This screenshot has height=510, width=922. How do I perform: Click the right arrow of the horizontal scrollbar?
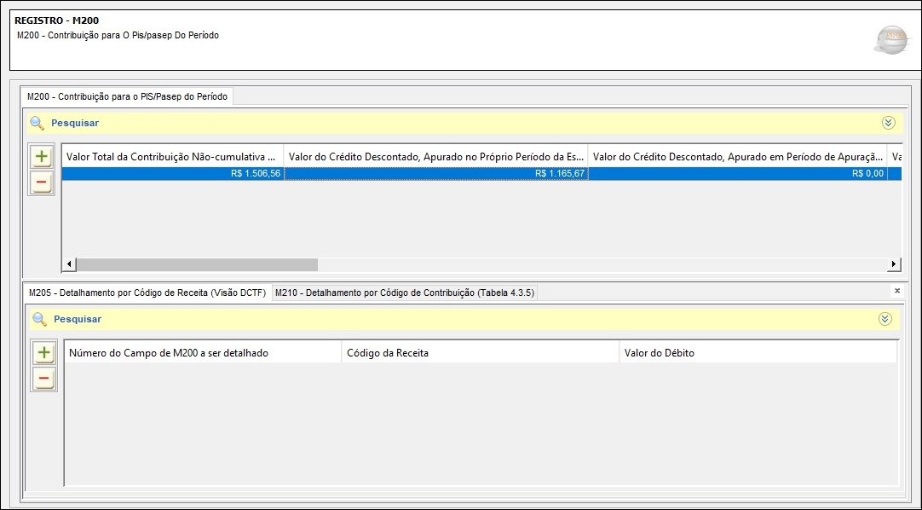(x=894, y=264)
